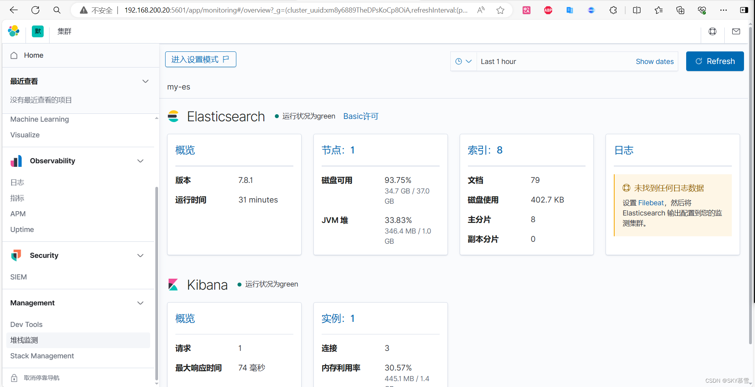Open the newsfeed mail icon

point(736,31)
